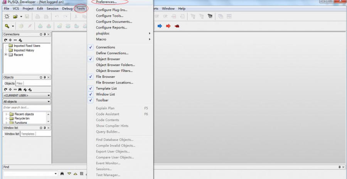Click the yellow down triangle in Find bar

point(69,174)
